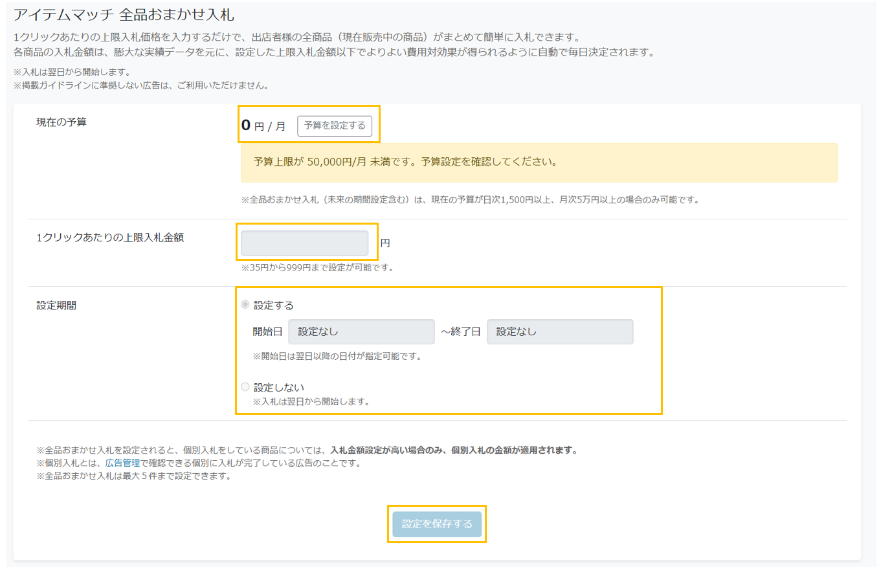Click the 予算を設定する button

pos(335,126)
